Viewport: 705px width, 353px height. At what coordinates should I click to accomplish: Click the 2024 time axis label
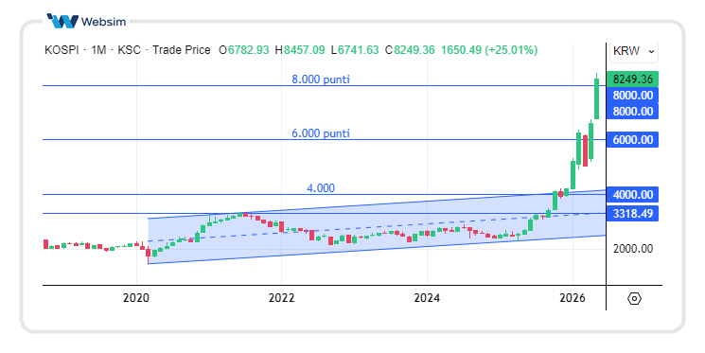pyautogui.click(x=427, y=298)
